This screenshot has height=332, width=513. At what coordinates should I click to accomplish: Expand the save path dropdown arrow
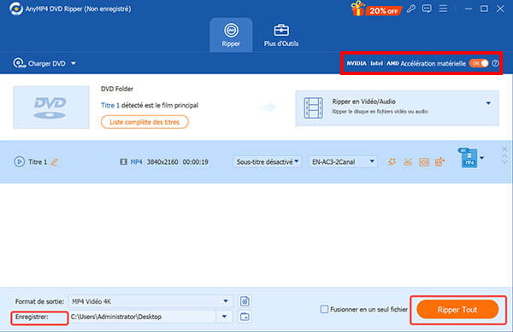[224, 317]
